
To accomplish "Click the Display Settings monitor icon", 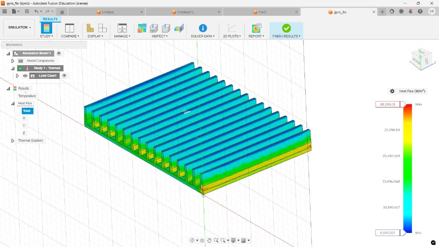I will [x=234, y=240].
